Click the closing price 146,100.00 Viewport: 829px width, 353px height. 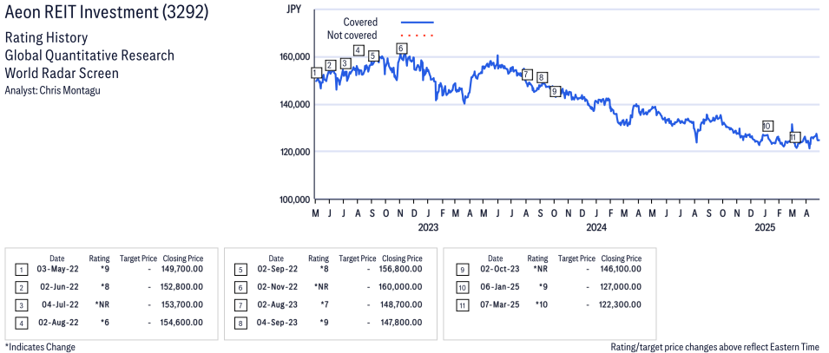coord(620,269)
